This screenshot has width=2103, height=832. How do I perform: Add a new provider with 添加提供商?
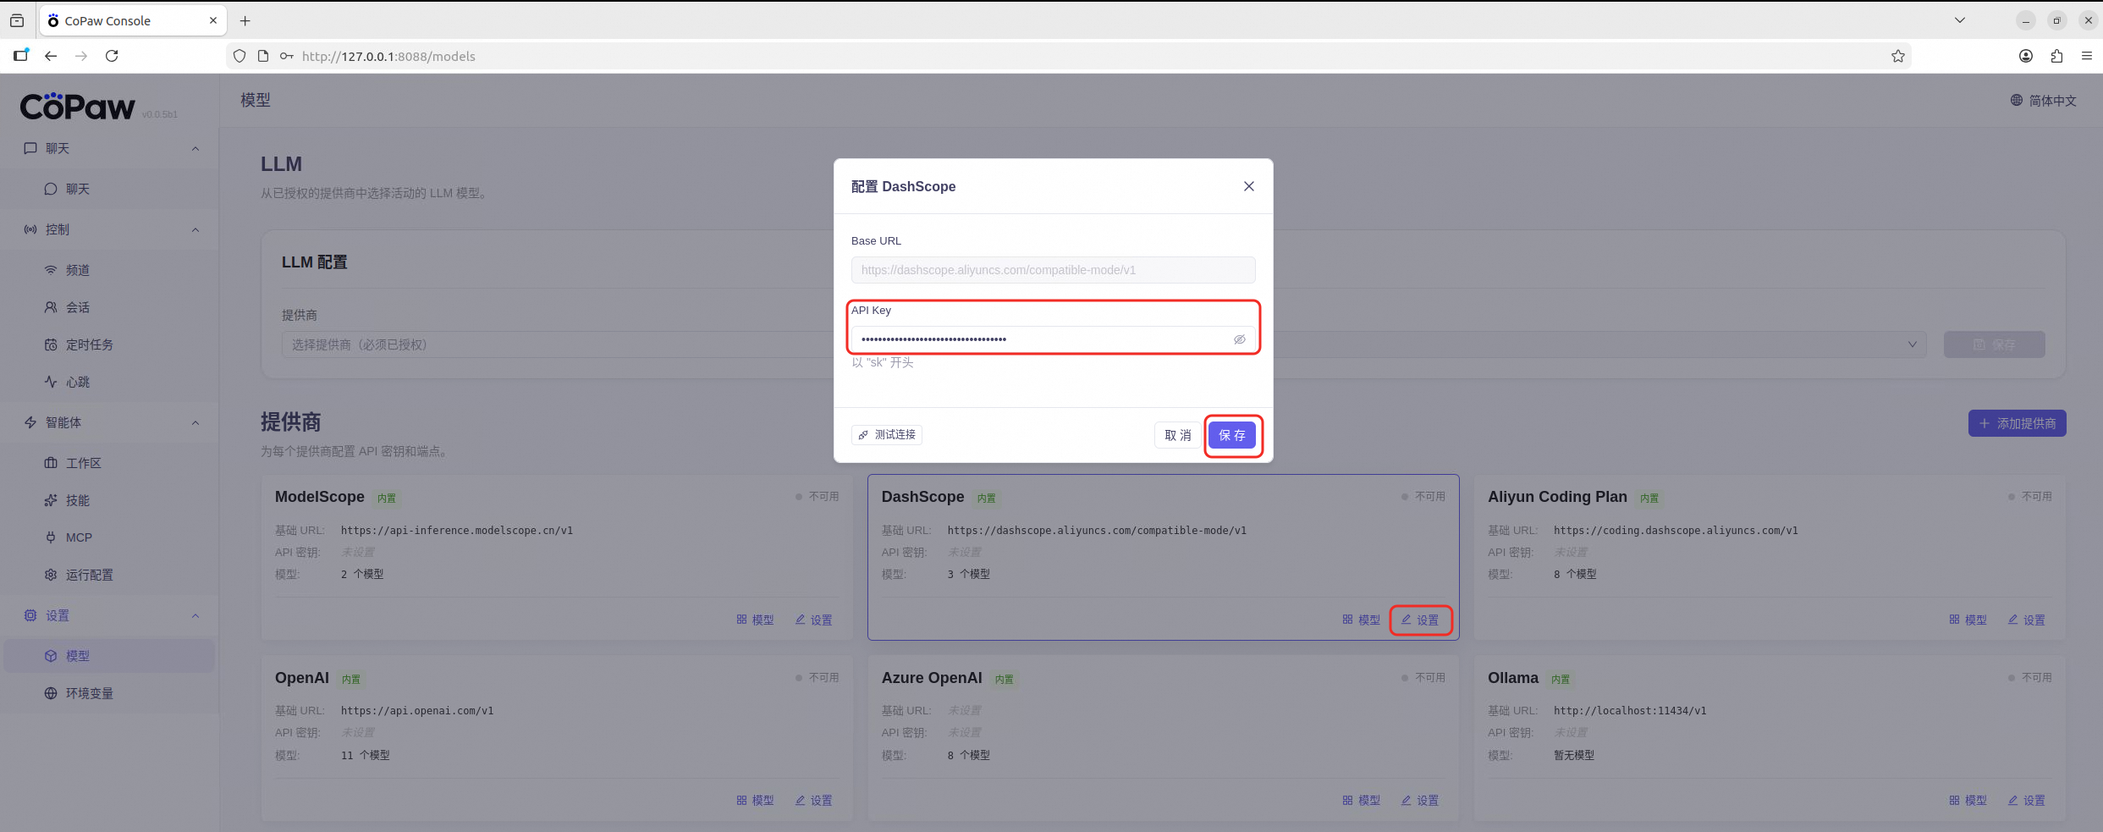(2017, 423)
